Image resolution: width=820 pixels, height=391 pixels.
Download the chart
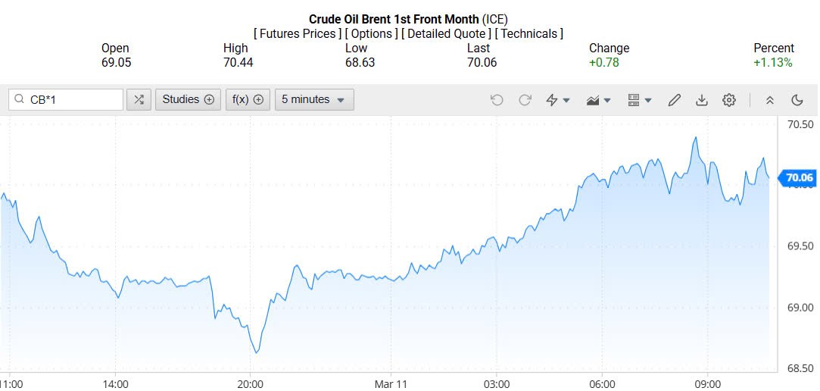tap(702, 100)
